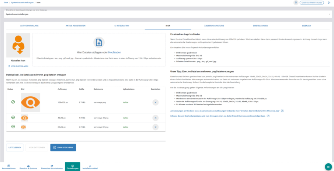This screenshot has height=171, width=334.
Task: Click the 128x128 servereye eye thumbnail
Action: point(31,102)
